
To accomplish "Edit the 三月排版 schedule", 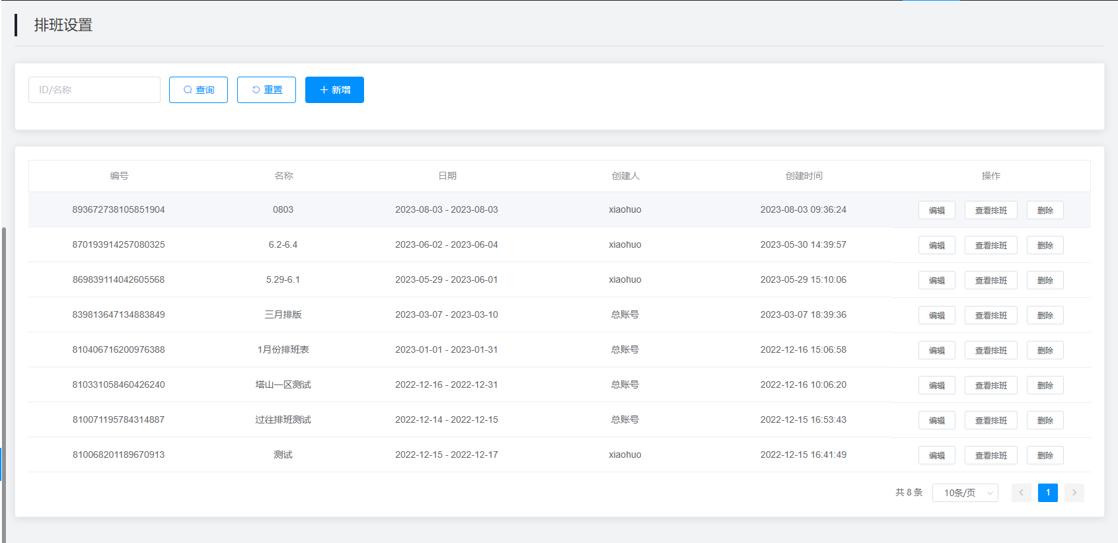I will pyautogui.click(x=936, y=315).
